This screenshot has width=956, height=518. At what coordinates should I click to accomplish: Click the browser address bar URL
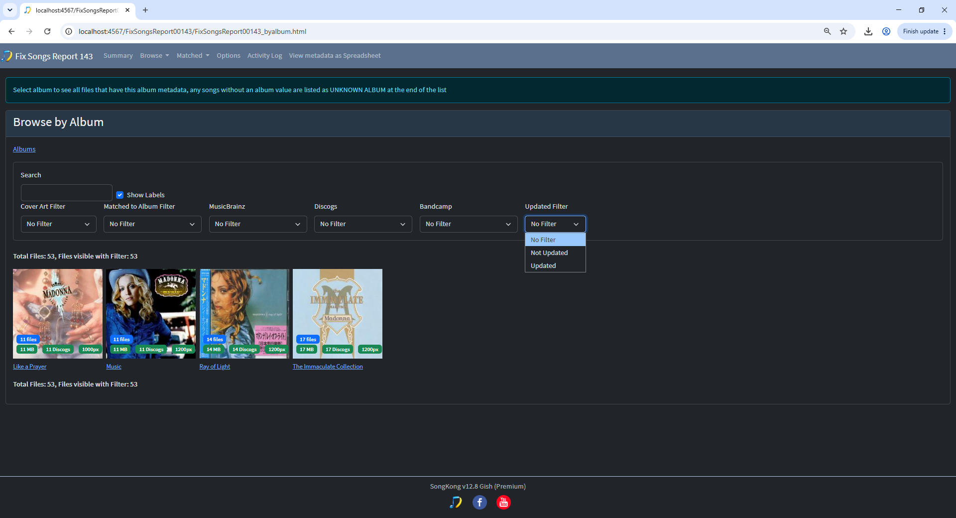[192, 31]
